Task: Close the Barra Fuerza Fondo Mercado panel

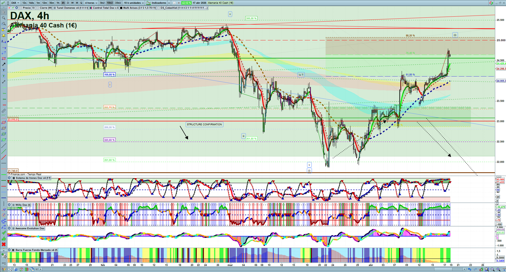Action: pyautogui.click(x=9, y=250)
